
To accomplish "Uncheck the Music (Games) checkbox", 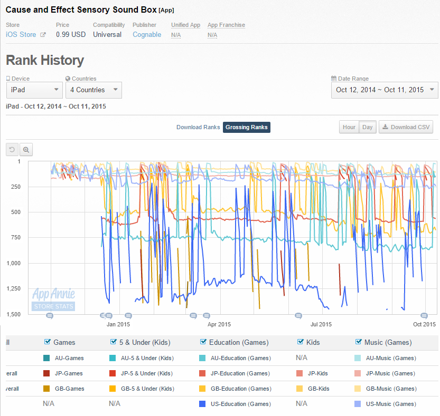I will tap(358, 342).
